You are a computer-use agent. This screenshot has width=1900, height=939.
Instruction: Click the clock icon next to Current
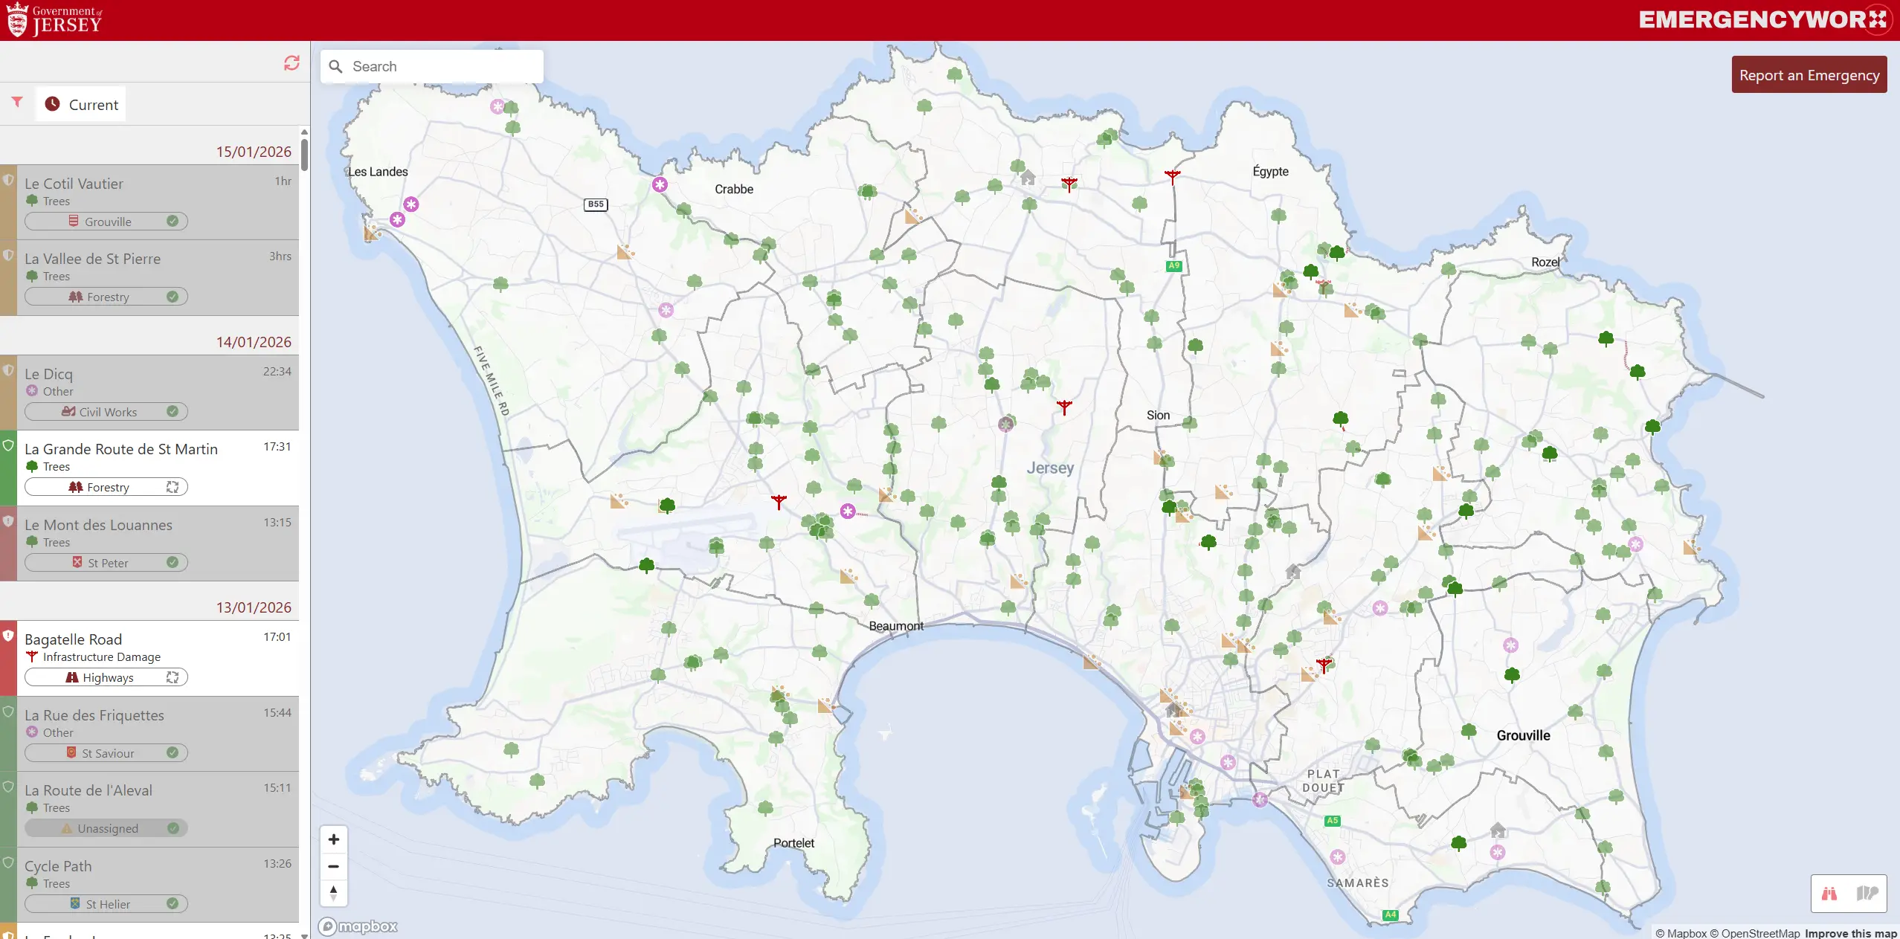[x=52, y=103]
